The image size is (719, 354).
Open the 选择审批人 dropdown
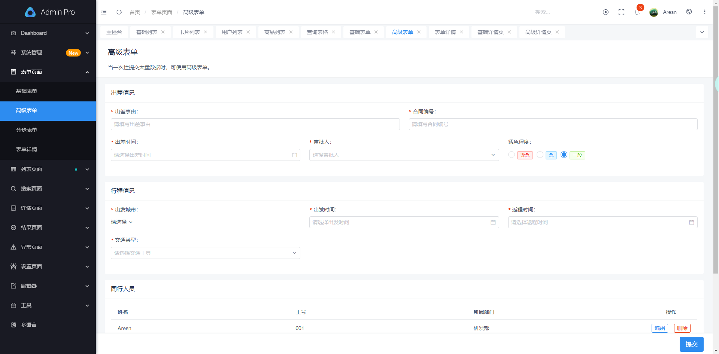[x=404, y=155]
